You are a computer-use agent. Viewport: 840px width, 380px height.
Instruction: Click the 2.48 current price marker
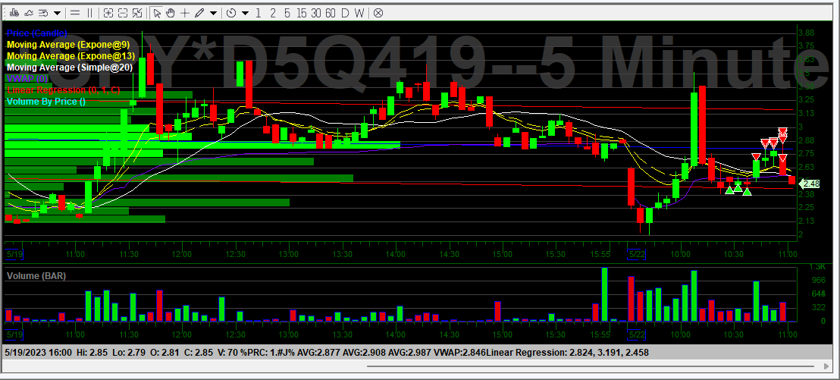(x=811, y=184)
